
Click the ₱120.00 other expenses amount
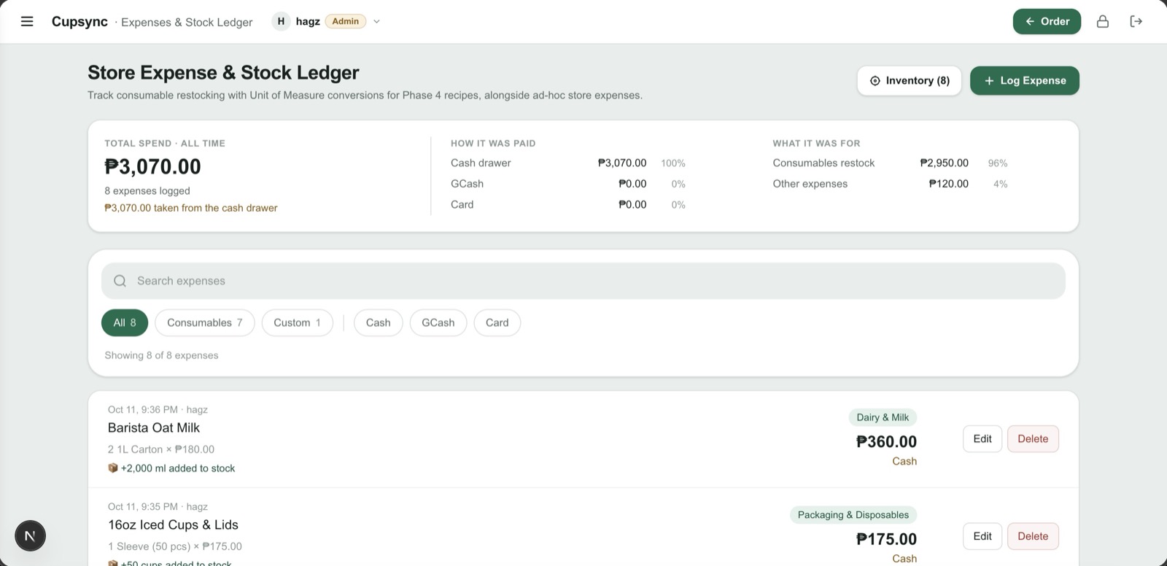949,184
